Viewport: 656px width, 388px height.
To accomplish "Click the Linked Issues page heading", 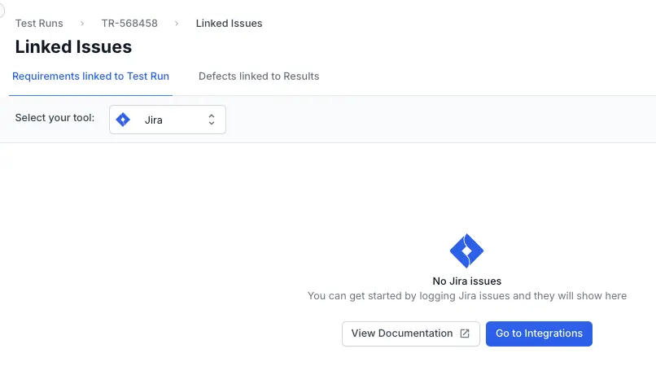I will coord(73,47).
